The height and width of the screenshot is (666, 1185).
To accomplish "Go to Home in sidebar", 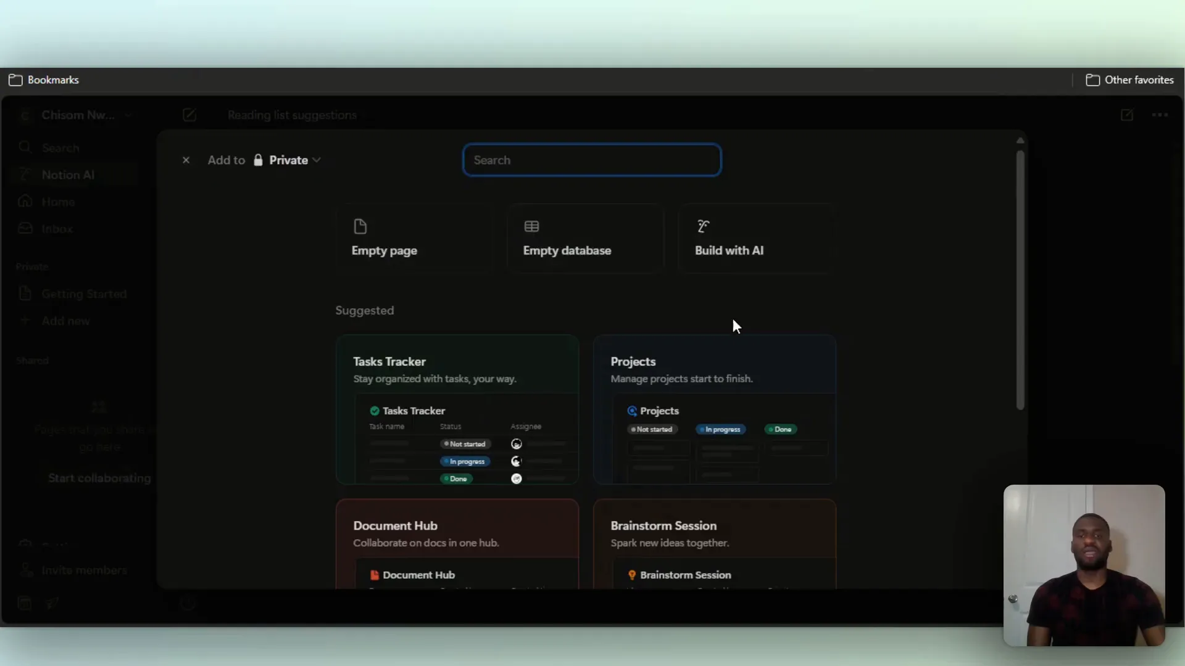I will coord(58,202).
